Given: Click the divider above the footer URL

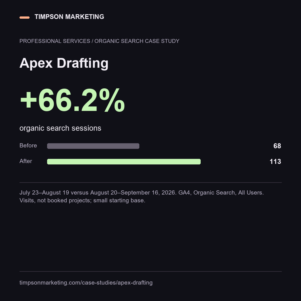Looking at the screenshot, I should tap(151, 271).
